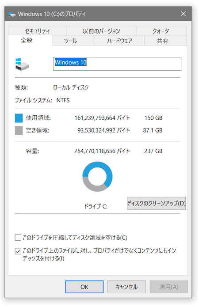Viewport: 199px width, 307px height.
Task: Click the ドライブ C: label
Action: 96,206
